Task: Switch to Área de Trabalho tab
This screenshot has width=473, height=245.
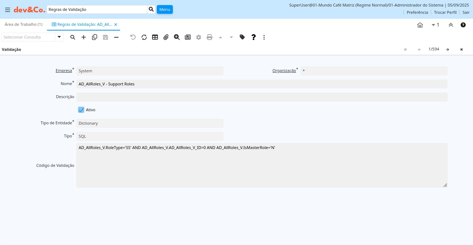Action: (24, 24)
